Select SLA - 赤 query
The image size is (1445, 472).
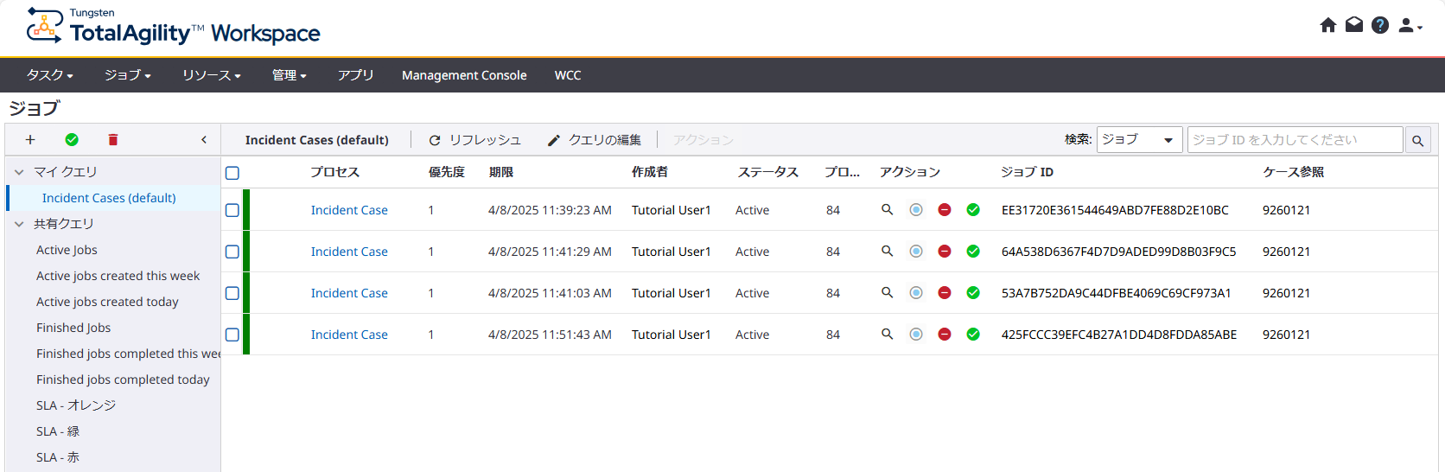pos(58,457)
